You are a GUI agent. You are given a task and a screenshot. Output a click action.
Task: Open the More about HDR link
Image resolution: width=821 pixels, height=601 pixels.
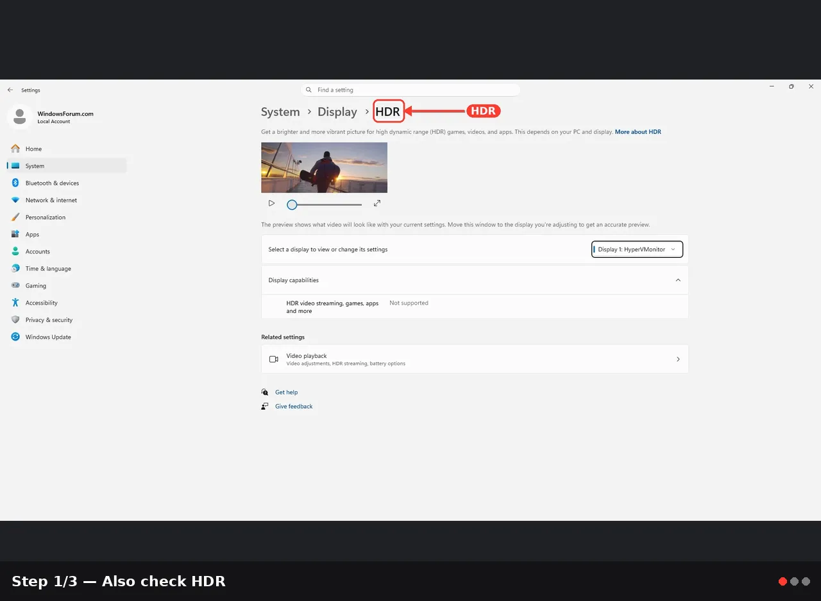tap(638, 131)
